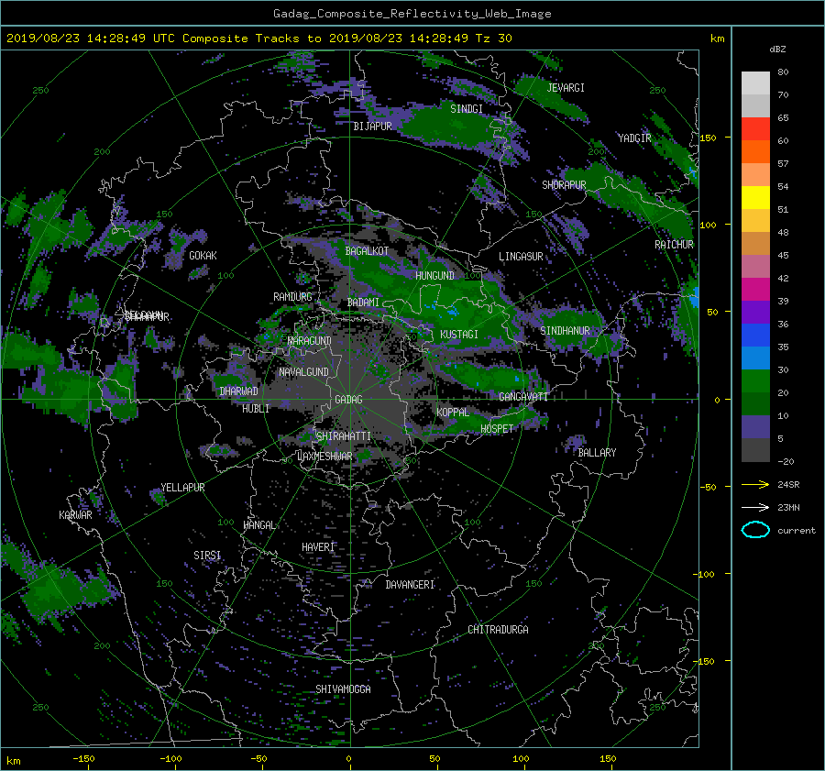The image size is (825, 771).
Task: Click the DHARWAD town label
Action: tap(238, 391)
